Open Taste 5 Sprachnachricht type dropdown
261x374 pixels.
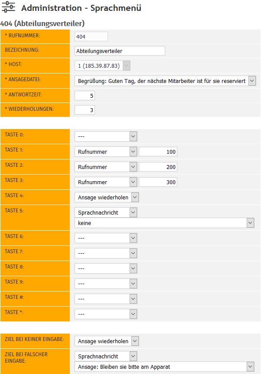pos(106,212)
